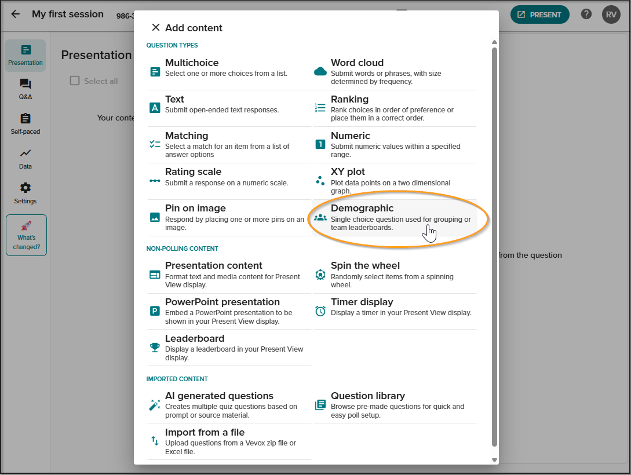Click the XY plot dots icon
This screenshot has width=631, height=475.
[320, 181]
